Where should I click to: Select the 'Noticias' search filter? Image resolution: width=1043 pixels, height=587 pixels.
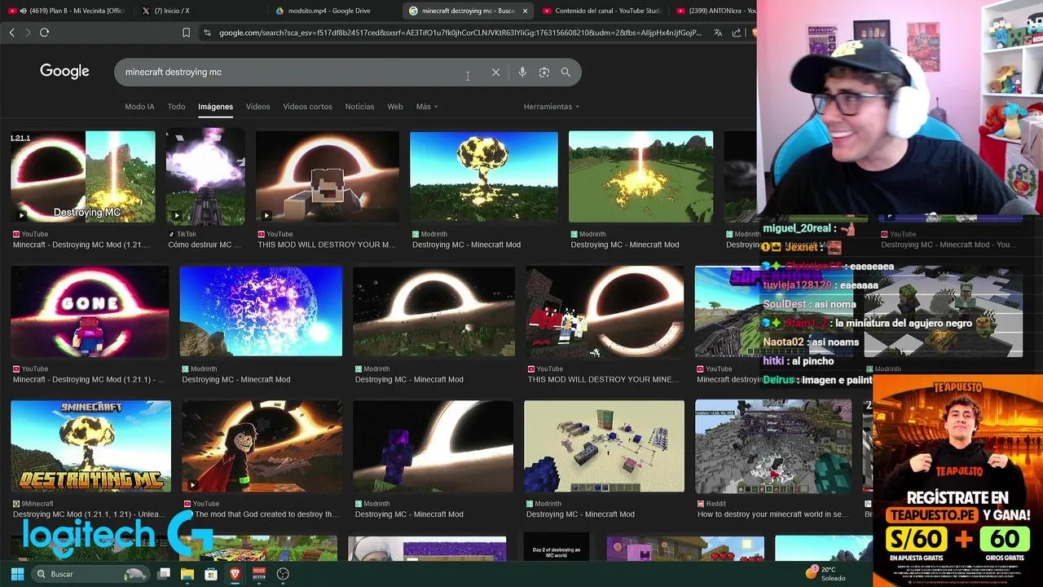(x=359, y=107)
